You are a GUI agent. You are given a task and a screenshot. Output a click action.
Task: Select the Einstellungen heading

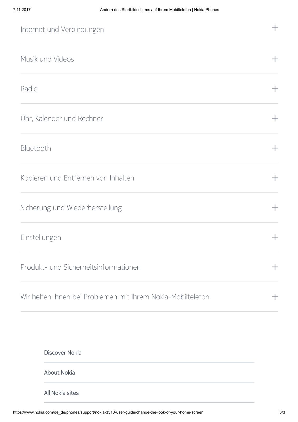(x=41, y=237)
